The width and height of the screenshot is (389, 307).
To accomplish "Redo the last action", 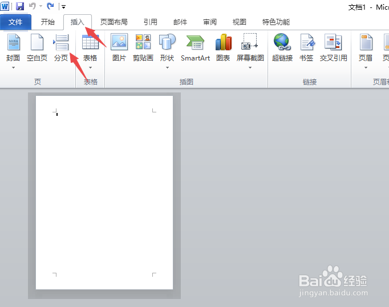I will pos(51,6).
